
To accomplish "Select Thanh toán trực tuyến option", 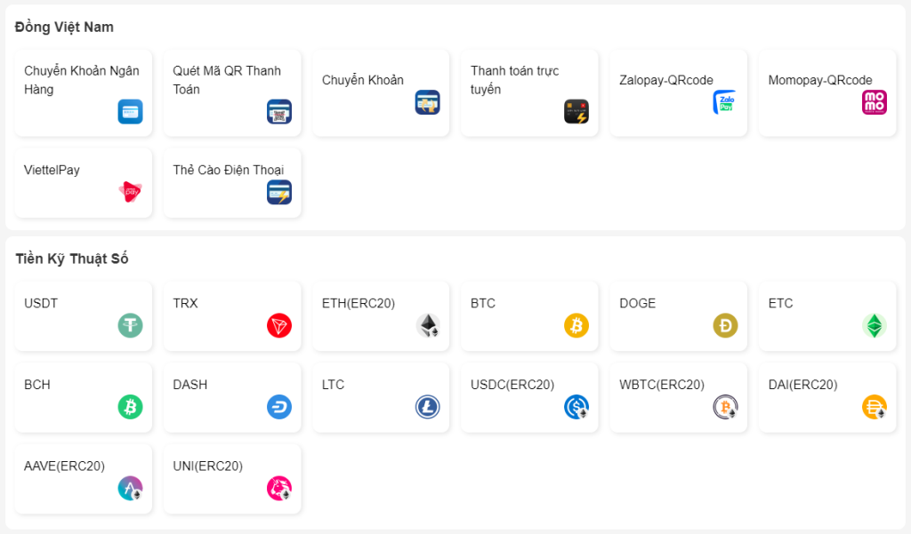I will coord(528,92).
